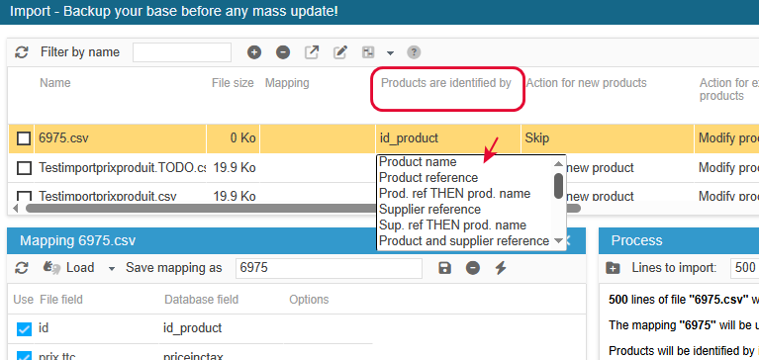Click the file grid horizontal scrollbar
Screen dimensions: 759x360
tap(303, 208)
